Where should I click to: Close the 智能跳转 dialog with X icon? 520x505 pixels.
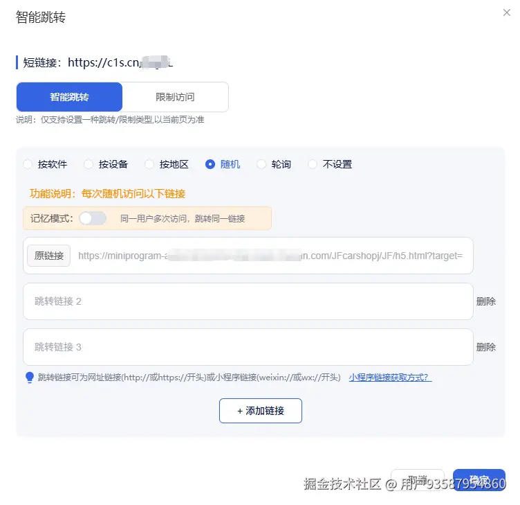[506, 12]
